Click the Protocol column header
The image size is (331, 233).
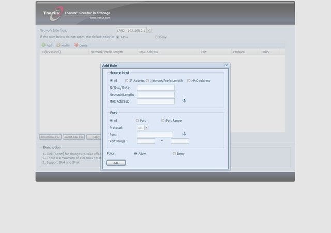[x=246, y=52]
